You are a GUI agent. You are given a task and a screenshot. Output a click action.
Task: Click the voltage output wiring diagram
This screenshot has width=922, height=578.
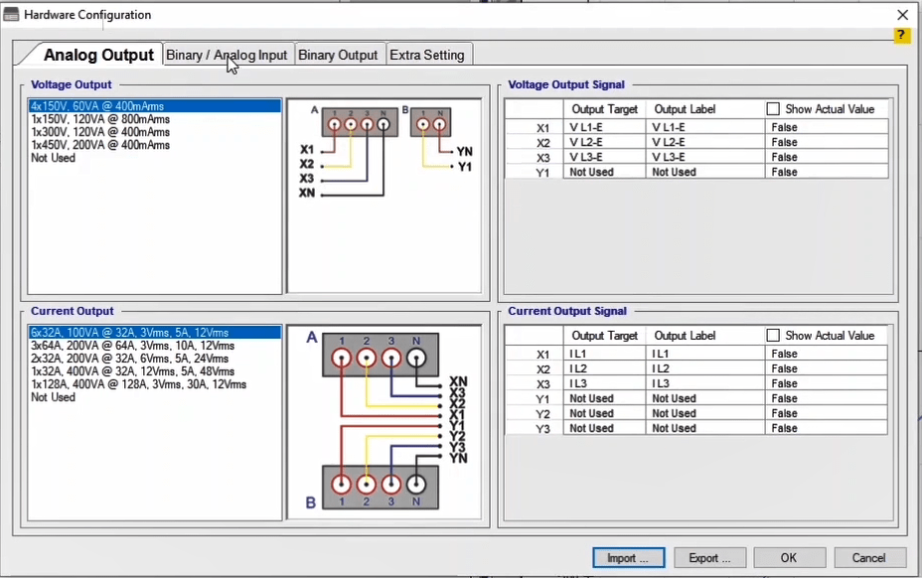[384, 195]
